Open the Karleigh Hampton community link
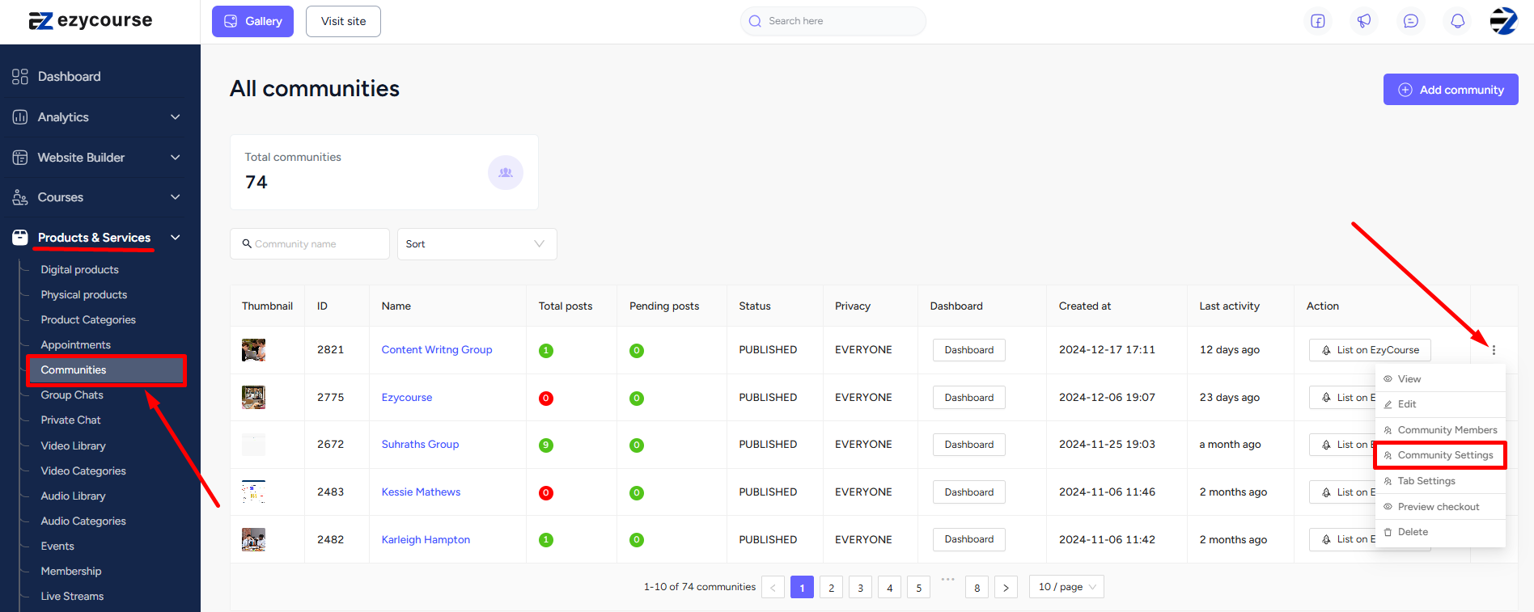The width and height of the screenshot is (1534, 612). point(426,540)
